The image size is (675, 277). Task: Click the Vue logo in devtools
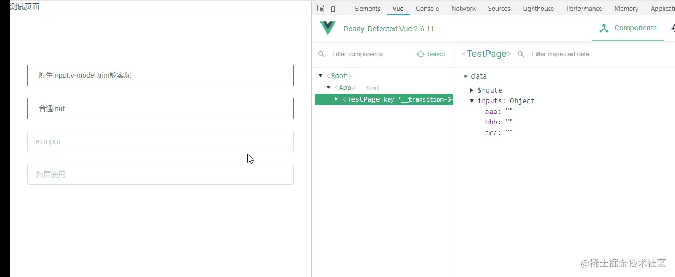pos(328,28)
